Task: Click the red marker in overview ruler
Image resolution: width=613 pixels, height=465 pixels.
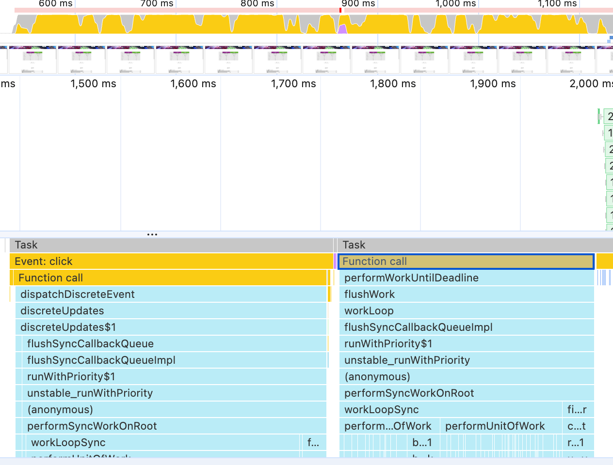Action: [340, 10]
